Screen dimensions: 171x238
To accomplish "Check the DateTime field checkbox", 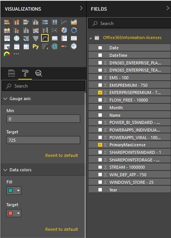I will [x=100, y=55].
